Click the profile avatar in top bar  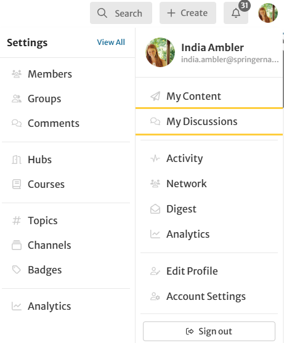point(268,13)
